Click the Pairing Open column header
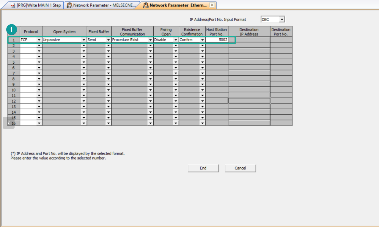 pyautogui.click(x=166, y=32)
